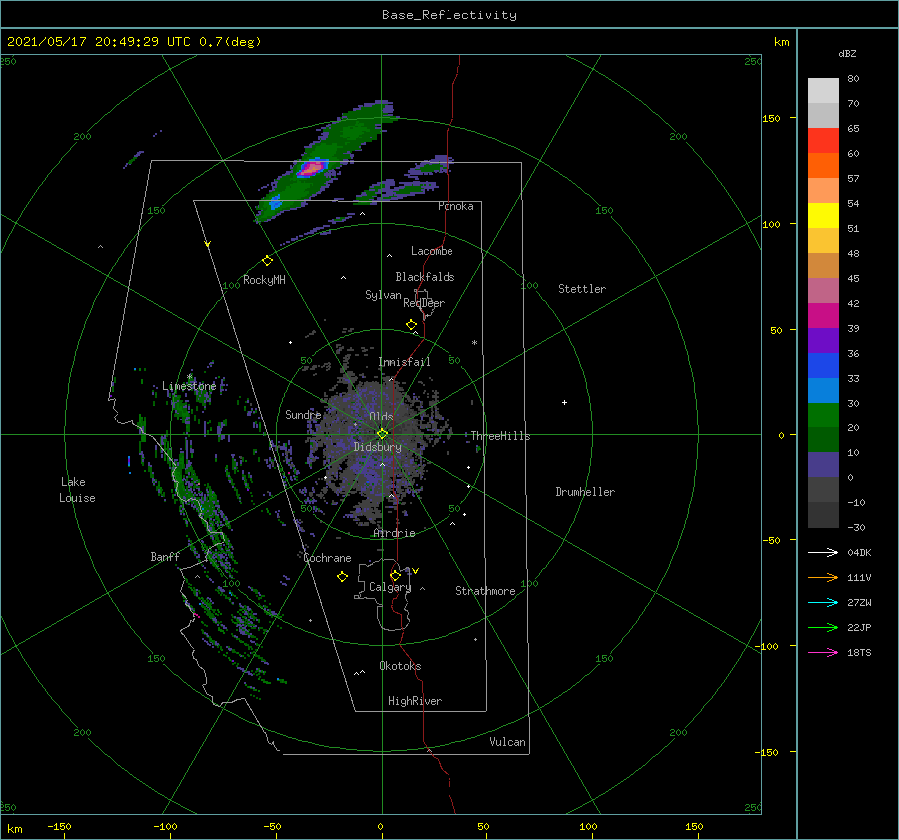Click the RedDeer city label
The image size is (899, 840).
click(424, 303)
